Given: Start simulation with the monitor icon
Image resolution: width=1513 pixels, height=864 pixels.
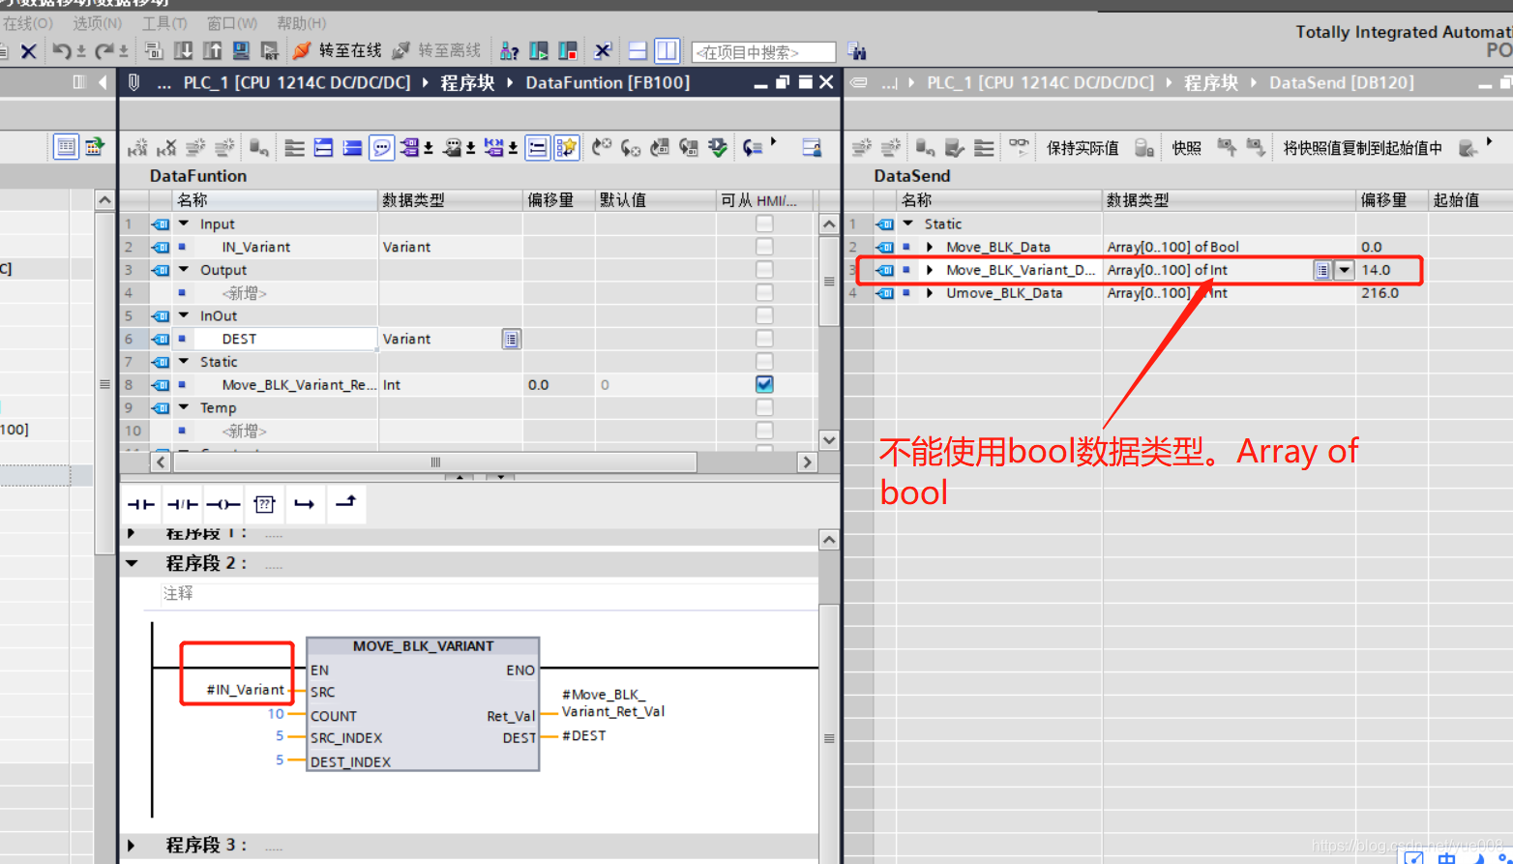Looking at the screenshot, I should click(x=242, y=51).
